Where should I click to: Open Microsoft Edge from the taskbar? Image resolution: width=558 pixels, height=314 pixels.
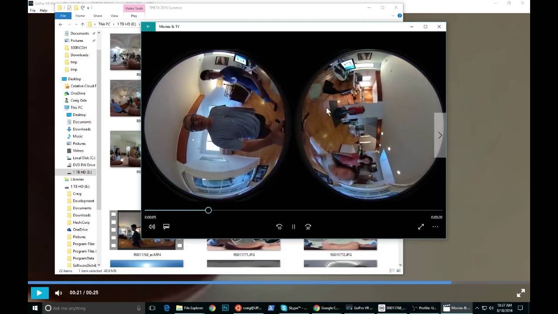point(167,308)
